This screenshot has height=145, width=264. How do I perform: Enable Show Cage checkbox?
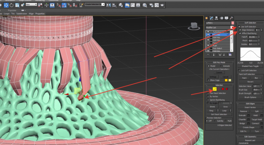[208, 80]
